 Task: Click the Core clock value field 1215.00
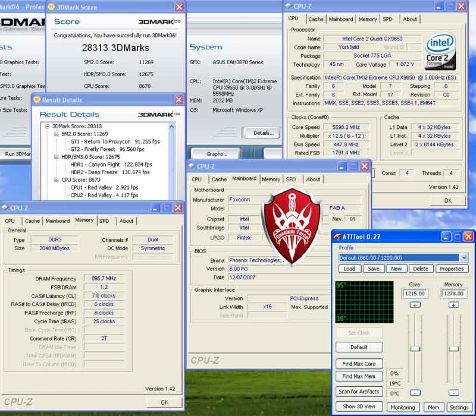[x=415, y=293]
